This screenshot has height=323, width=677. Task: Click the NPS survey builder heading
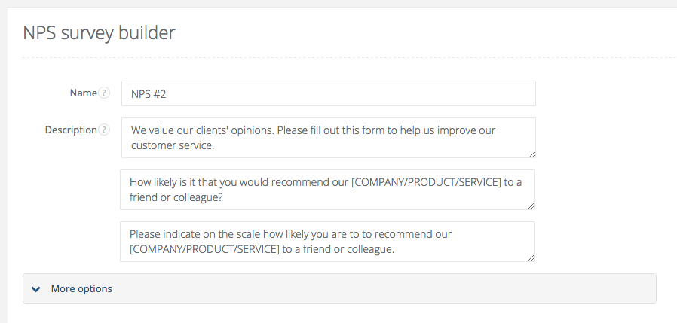point(99,33)
